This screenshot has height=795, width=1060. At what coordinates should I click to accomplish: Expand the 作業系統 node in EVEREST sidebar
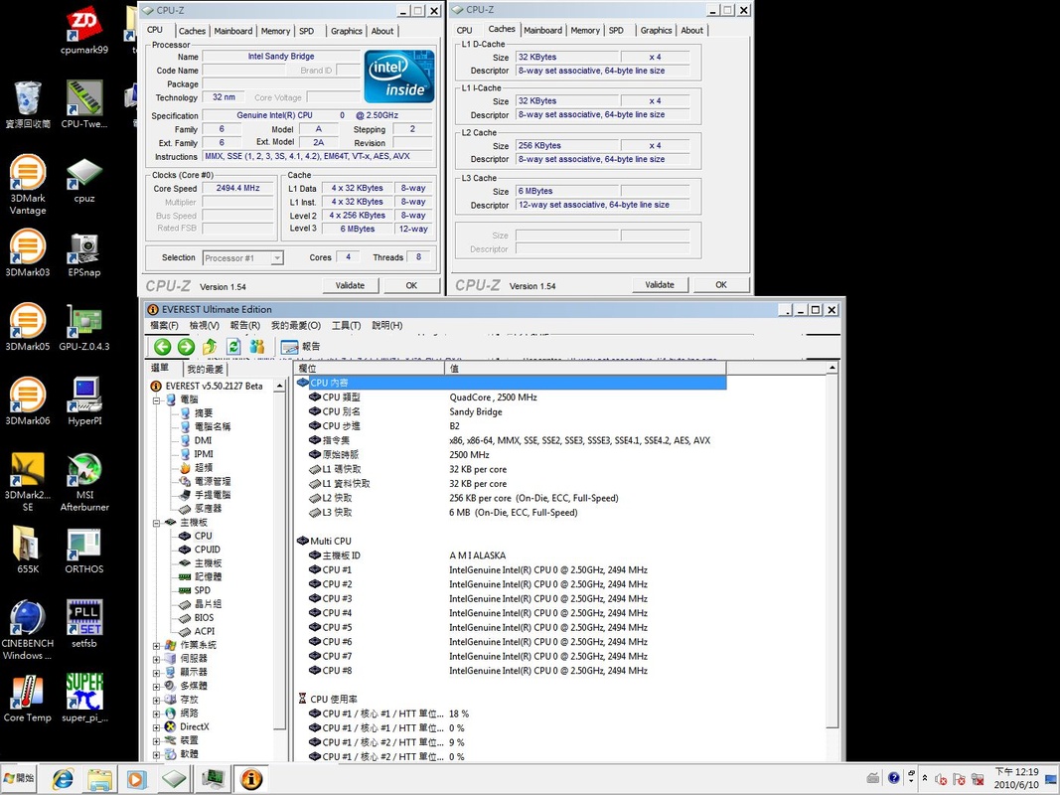point(155,644)
